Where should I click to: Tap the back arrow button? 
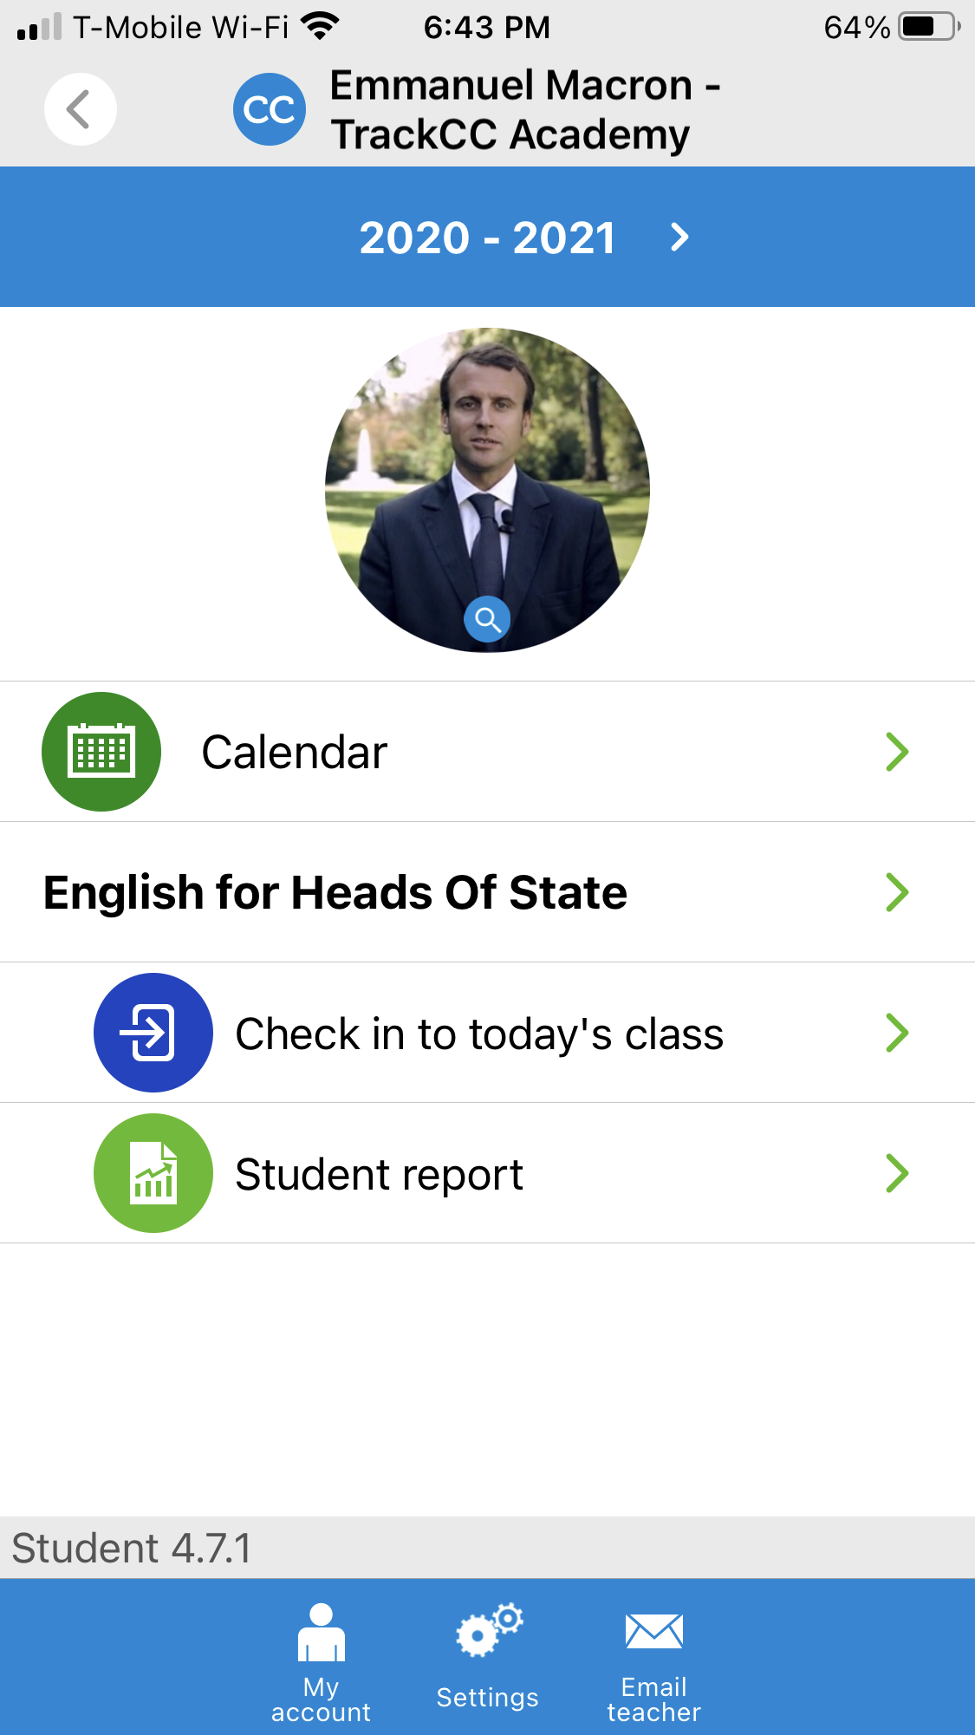click(x=80, y=109)
